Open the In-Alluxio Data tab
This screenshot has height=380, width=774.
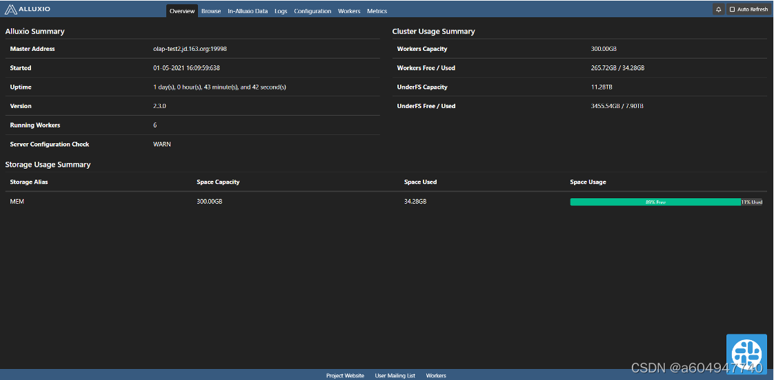coord(248,11)
